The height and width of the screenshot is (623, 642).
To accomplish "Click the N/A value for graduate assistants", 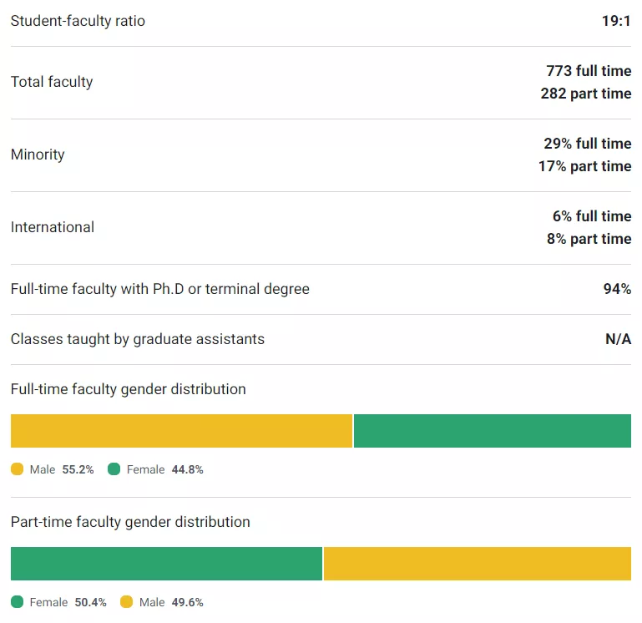I will [x=618, y=339].
